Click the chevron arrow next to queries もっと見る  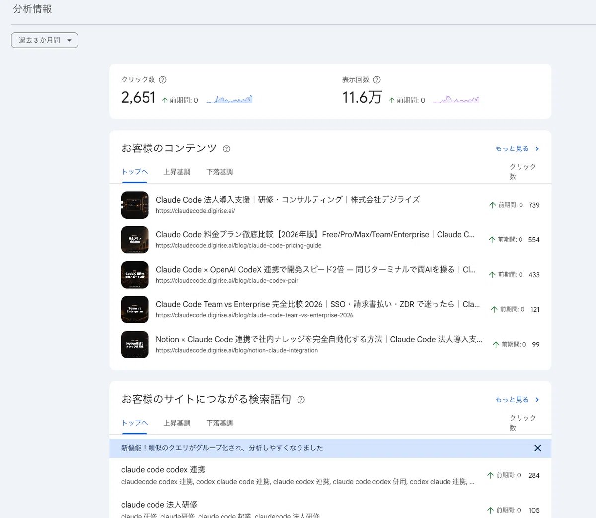pyautogui.click(x=537, y=400)
